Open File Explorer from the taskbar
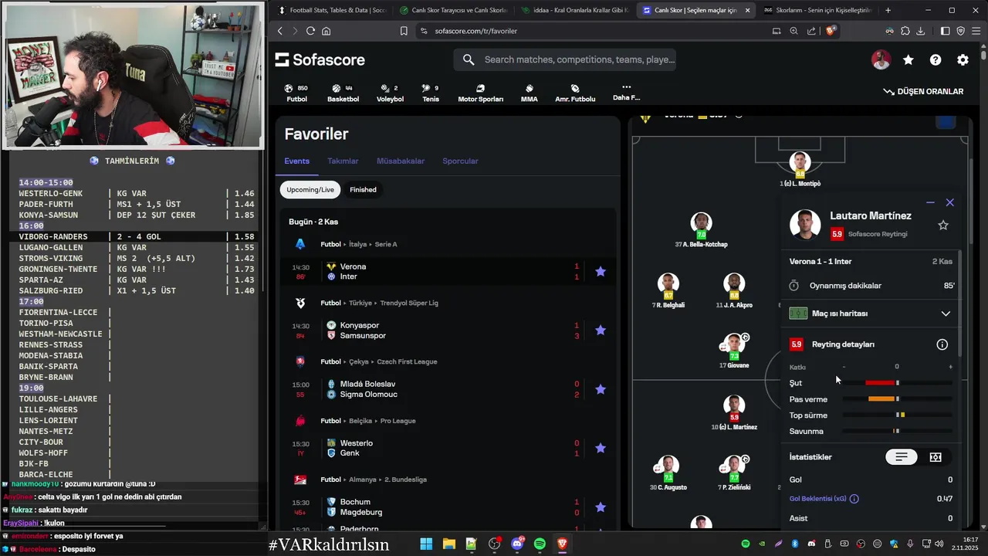The height and width of the screenshot is (556, 988). 448,544
